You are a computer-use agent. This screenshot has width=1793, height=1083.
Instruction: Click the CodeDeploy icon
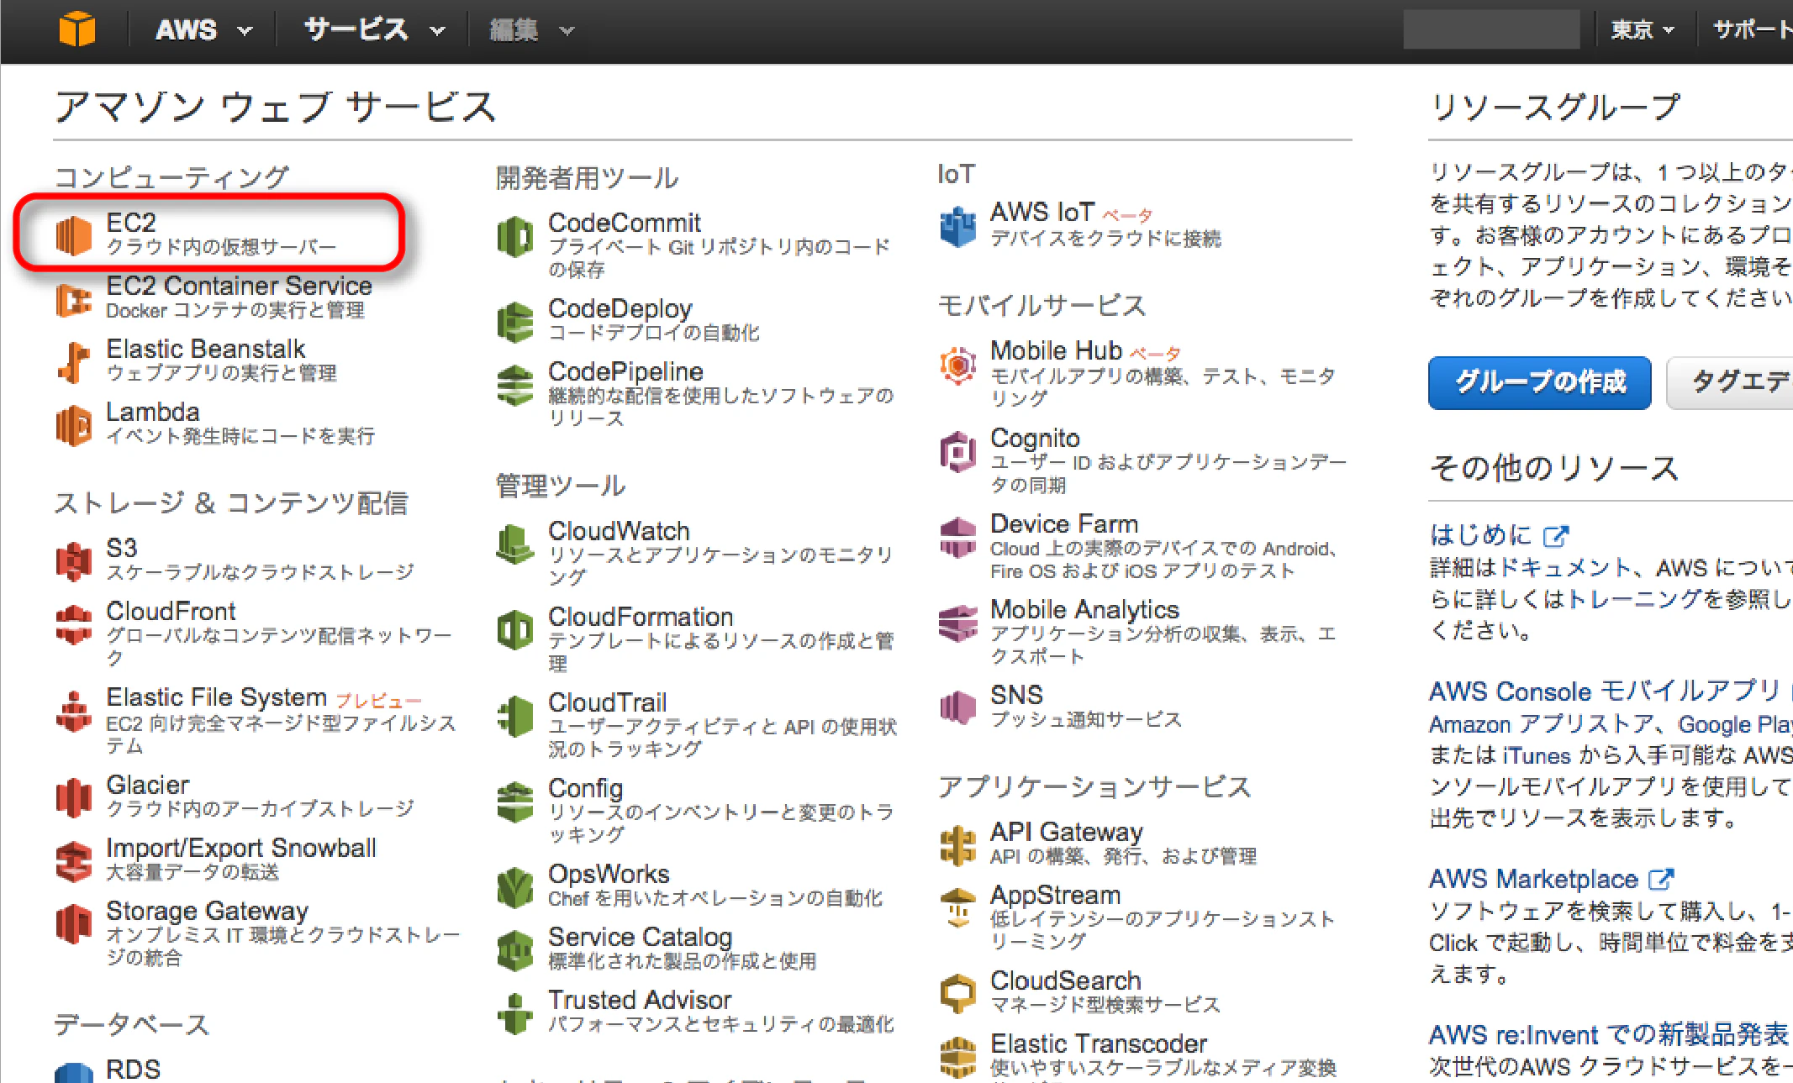click(x=515, y=322)
